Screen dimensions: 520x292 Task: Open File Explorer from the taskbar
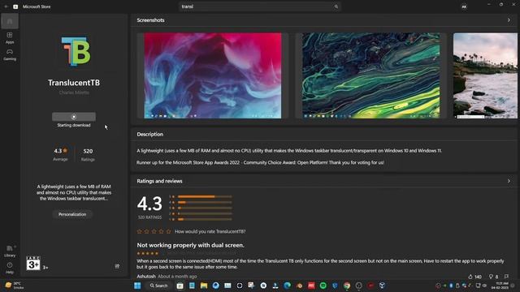tap(204, 286)
